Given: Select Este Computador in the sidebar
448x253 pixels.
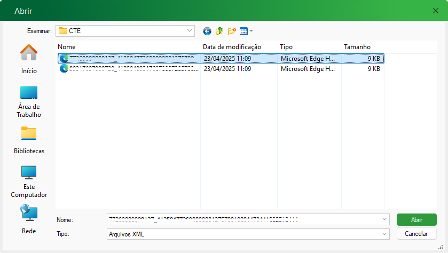Looking at the screenshot, I should [29, 181].
